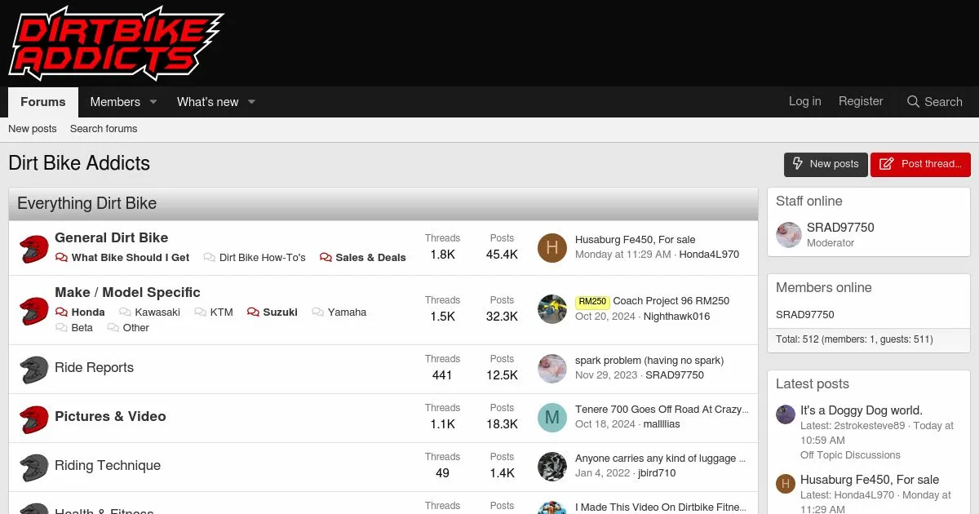Click the yellow RM250 thread prefix tag
Screen dimensions: 979x514
(592, 301)
